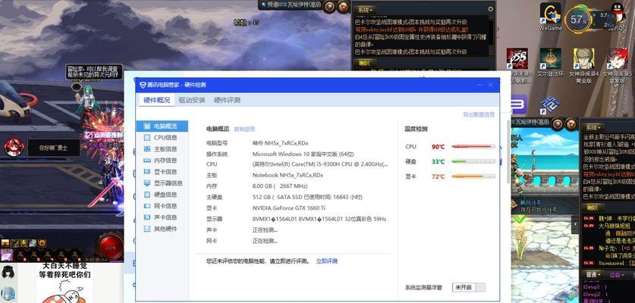635x303 pixels.
Task: Switch to the 驱动安装 tab
Action: pos(192,100)
